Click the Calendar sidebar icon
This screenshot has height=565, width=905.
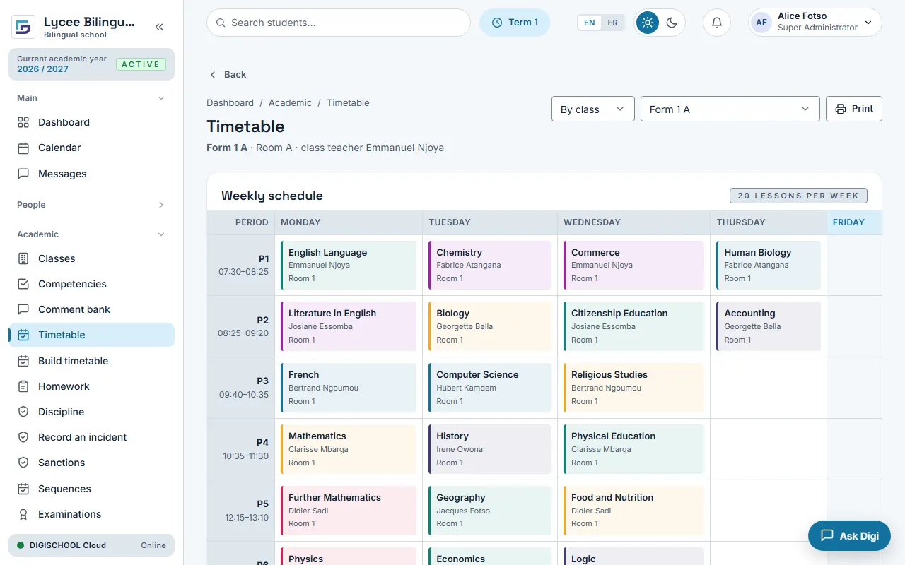pos(23,148)
